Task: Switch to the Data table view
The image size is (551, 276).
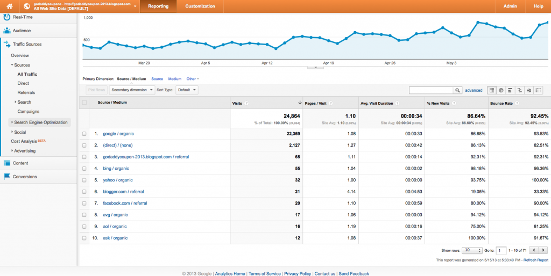Action: [492, 90]
